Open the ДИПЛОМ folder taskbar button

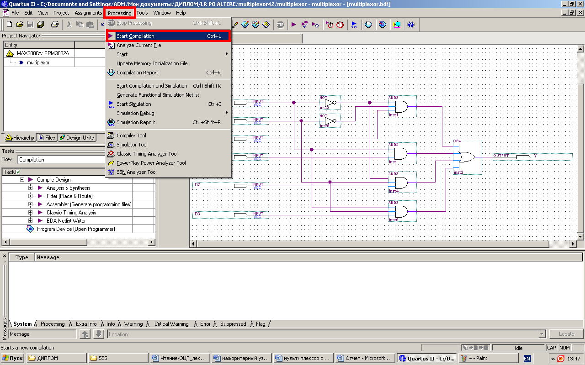(56, 358)
